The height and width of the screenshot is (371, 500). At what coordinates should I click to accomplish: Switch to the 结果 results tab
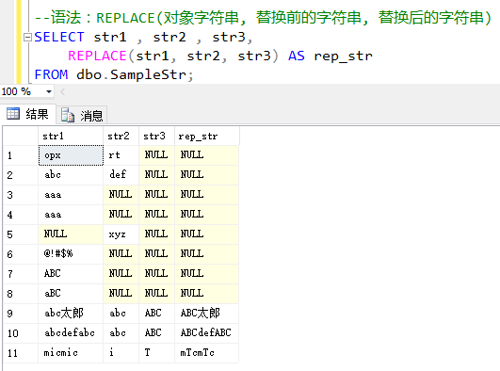[x=28, y=114]
